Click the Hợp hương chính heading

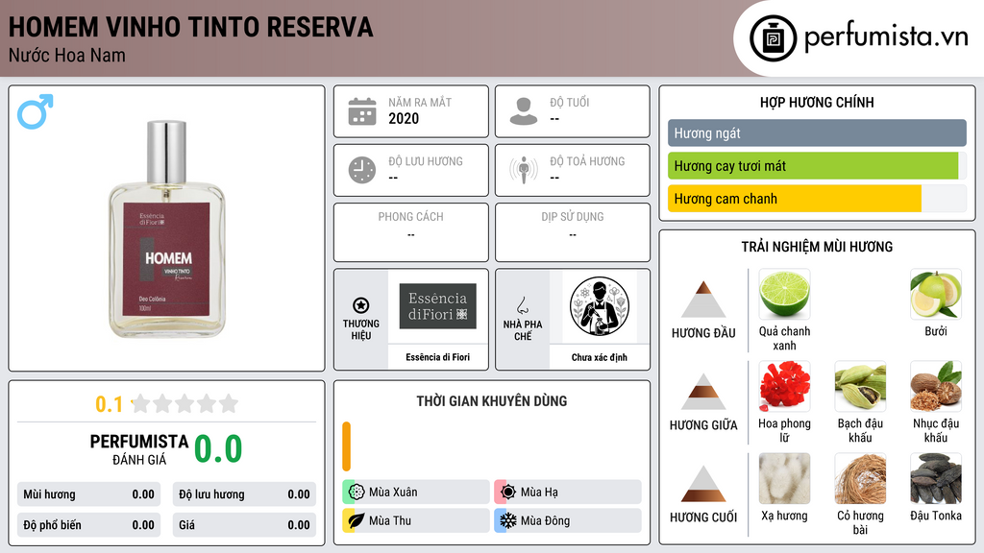[x=817, y=102]
